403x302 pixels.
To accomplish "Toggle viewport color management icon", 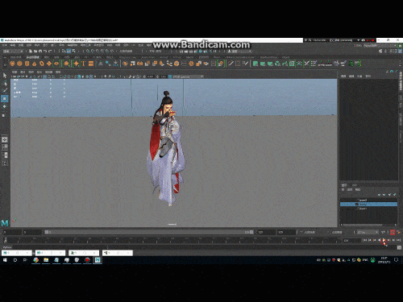I will pos(170,77).
